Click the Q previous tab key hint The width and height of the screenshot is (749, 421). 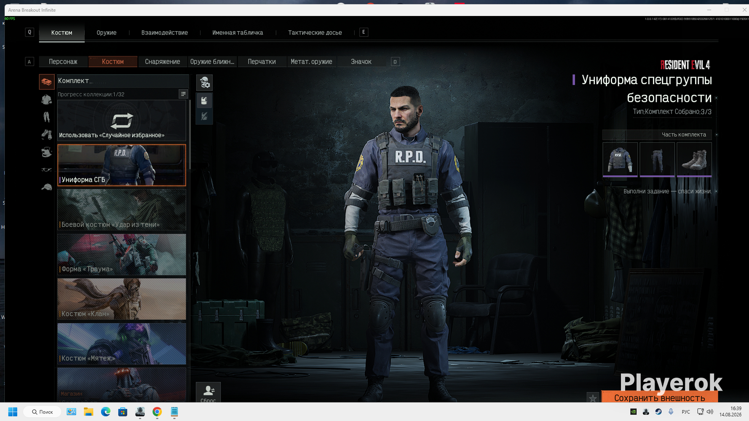point(29,32)
